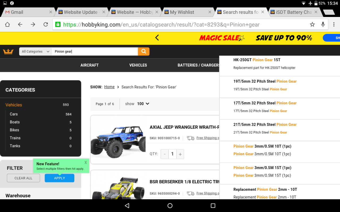Go forward with browser forward arrow
The width and height of the screenshot is (340, 212).
click(x=33, y=25)
